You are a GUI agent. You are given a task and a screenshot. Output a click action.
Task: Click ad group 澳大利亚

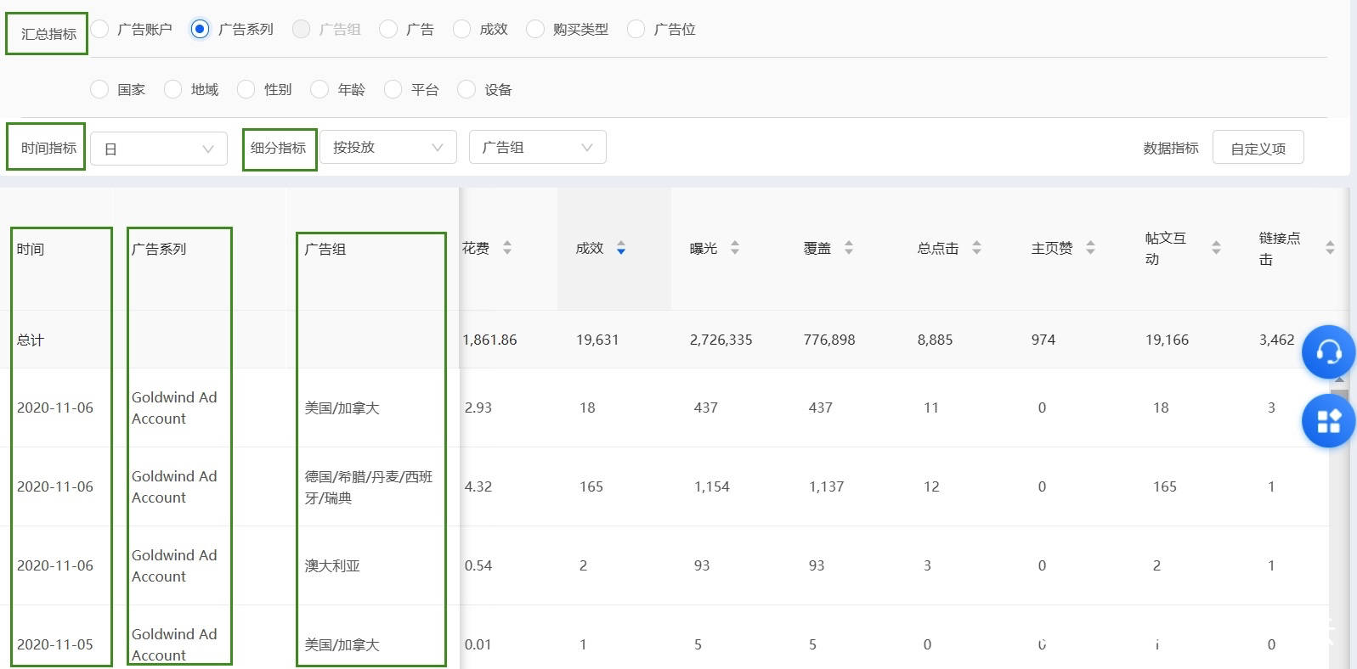click(332, 565)
